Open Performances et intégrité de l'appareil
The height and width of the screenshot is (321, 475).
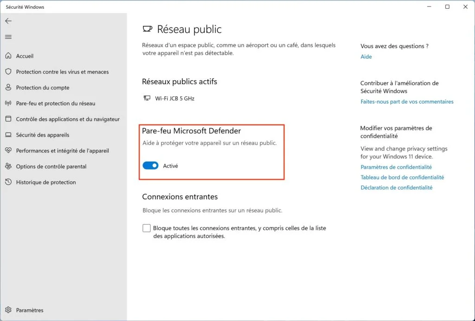pos(63,151)
